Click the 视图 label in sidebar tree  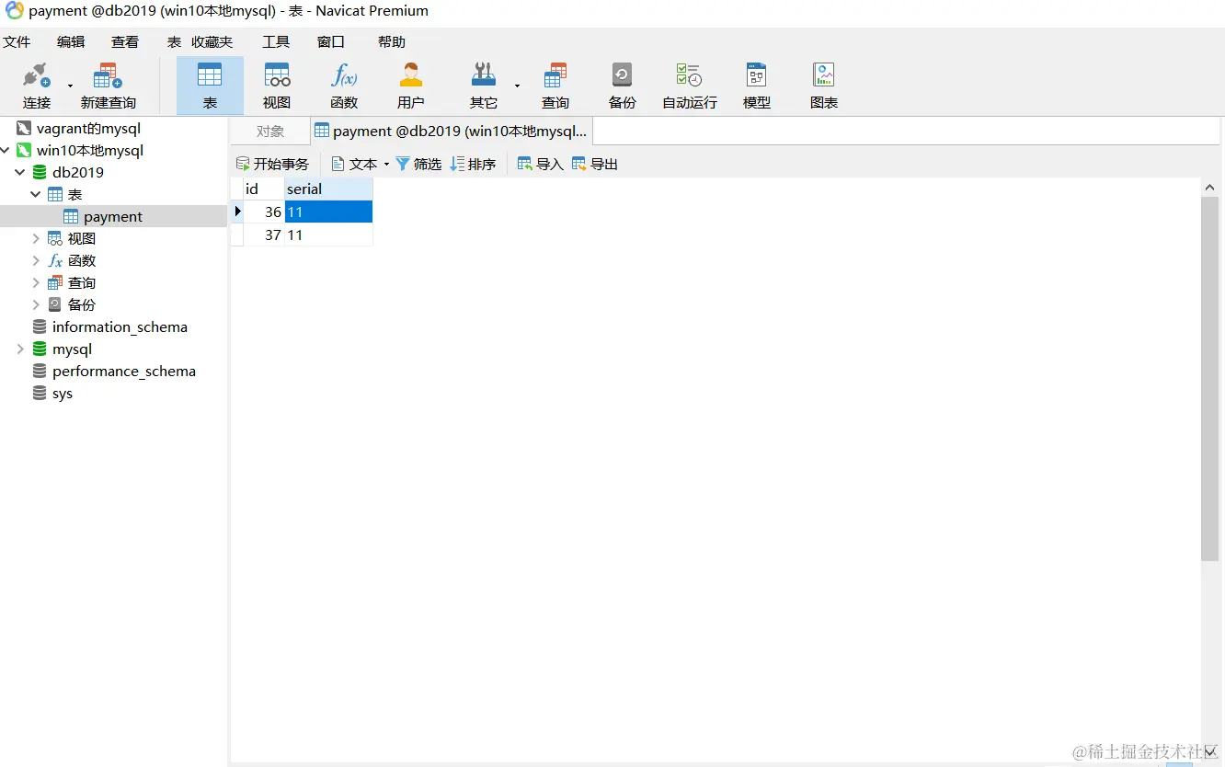coord(82,238)
